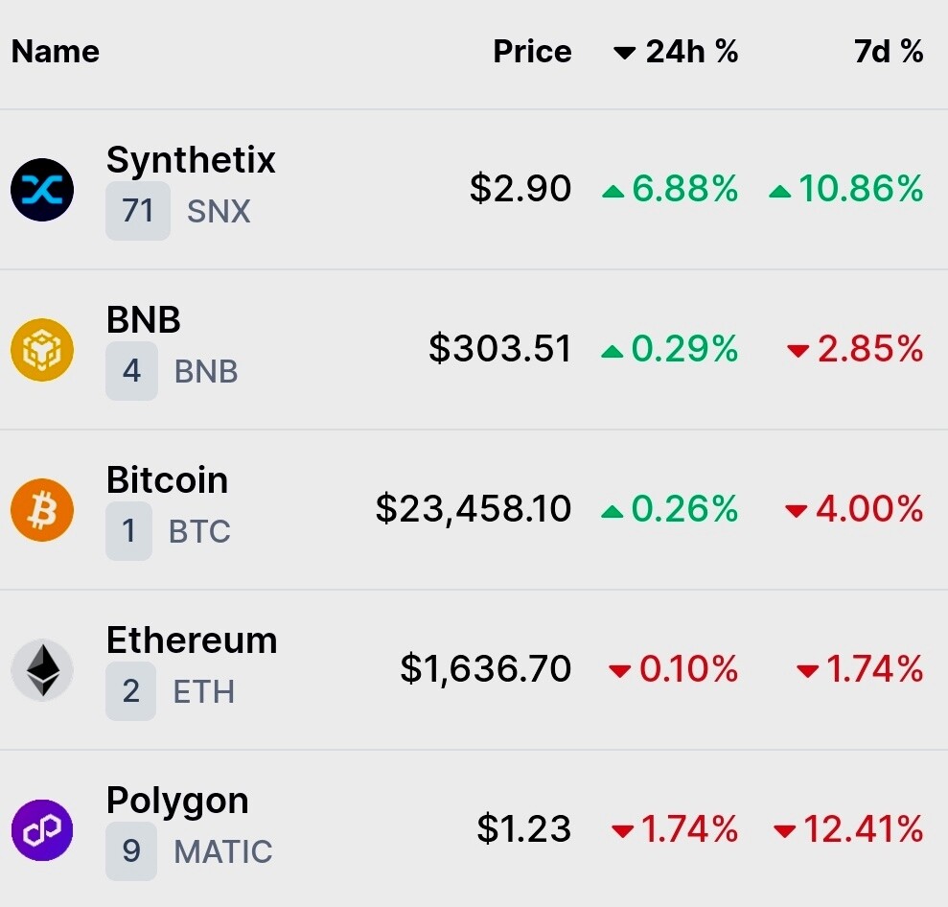Click Synthetix 7d change 10.86%
The height and width of the screenshot is (907, 948).
pyautogui.click(x=845, y=188)
